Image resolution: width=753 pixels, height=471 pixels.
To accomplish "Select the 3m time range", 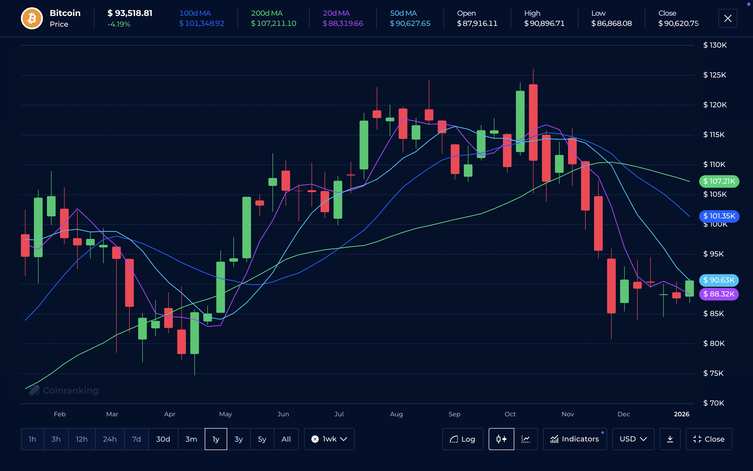I will [x=191, y=439].
